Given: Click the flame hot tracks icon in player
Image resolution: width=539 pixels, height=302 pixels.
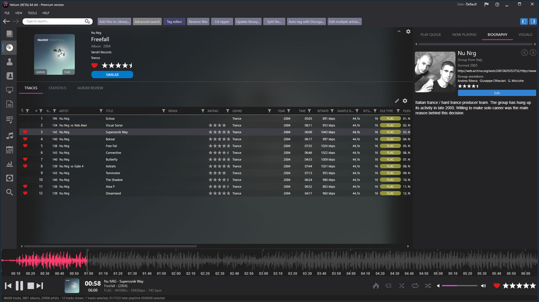Looking at the screenshot, I should pyautogui.click(x=376, y=286).
